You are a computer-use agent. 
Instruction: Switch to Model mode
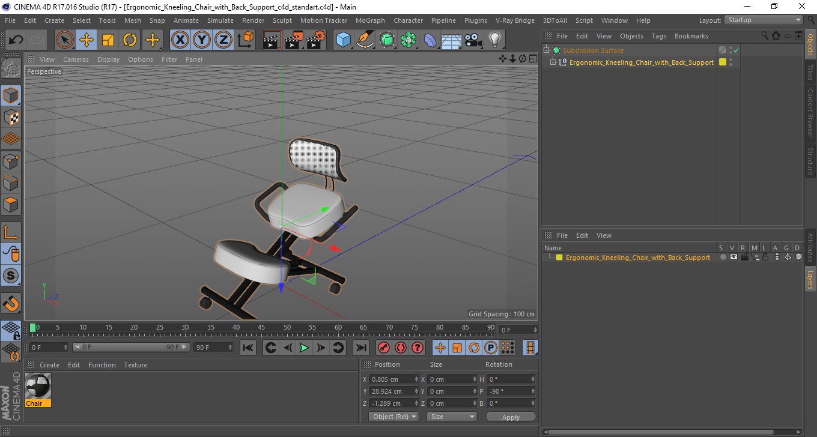(11, 95)
